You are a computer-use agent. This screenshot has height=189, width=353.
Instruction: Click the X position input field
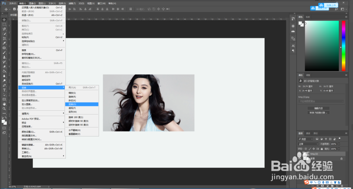pyautogui.click(x=307, y=91)
